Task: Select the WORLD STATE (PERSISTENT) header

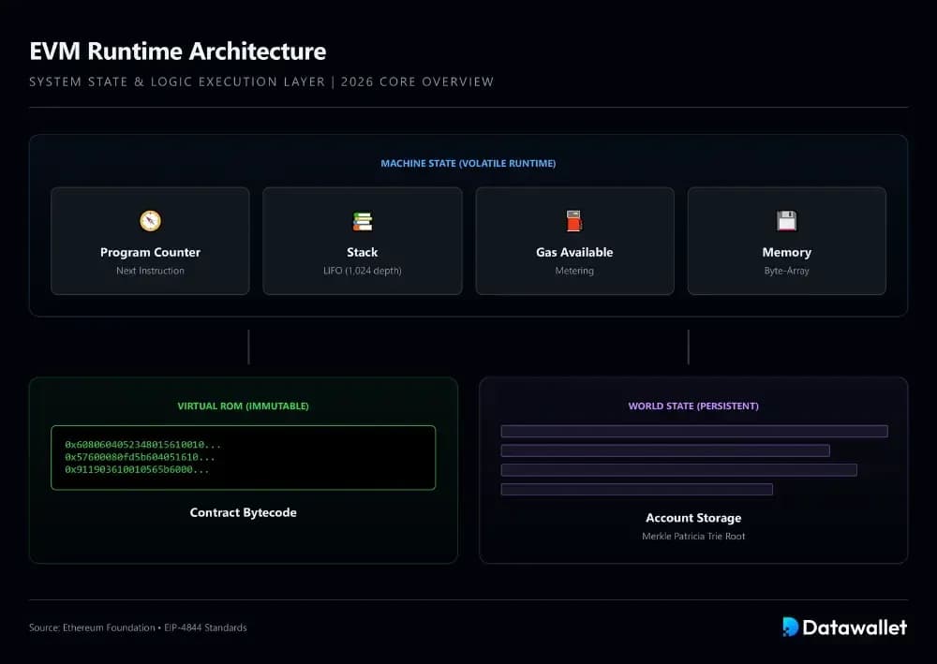Action: [693, 406]
